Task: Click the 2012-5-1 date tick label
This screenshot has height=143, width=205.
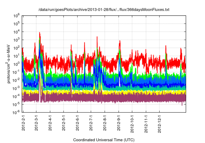Action: [x=63, y=123]
